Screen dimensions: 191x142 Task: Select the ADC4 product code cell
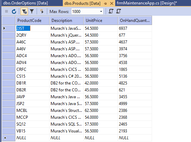click(32, 56)
